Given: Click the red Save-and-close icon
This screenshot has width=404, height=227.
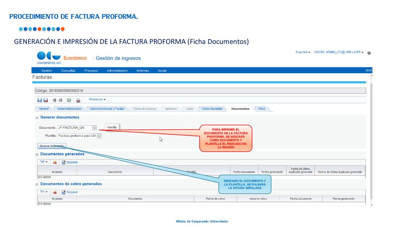Looking at the screenshot, I should click(x=46, y=100).
